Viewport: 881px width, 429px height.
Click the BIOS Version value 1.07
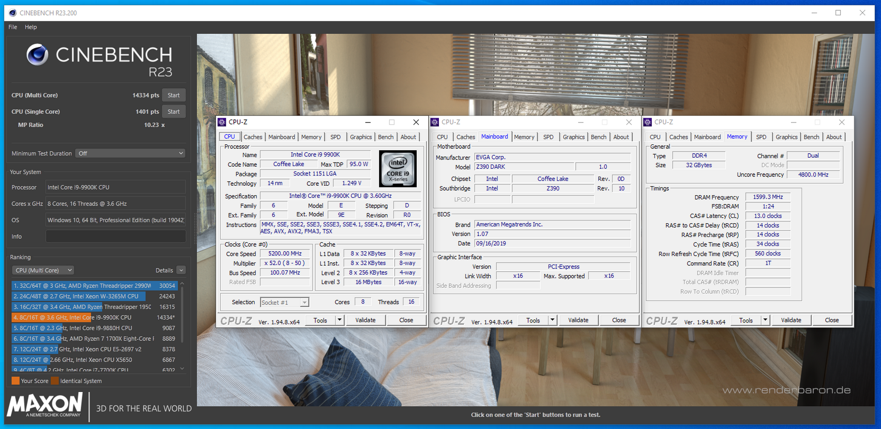552,234
